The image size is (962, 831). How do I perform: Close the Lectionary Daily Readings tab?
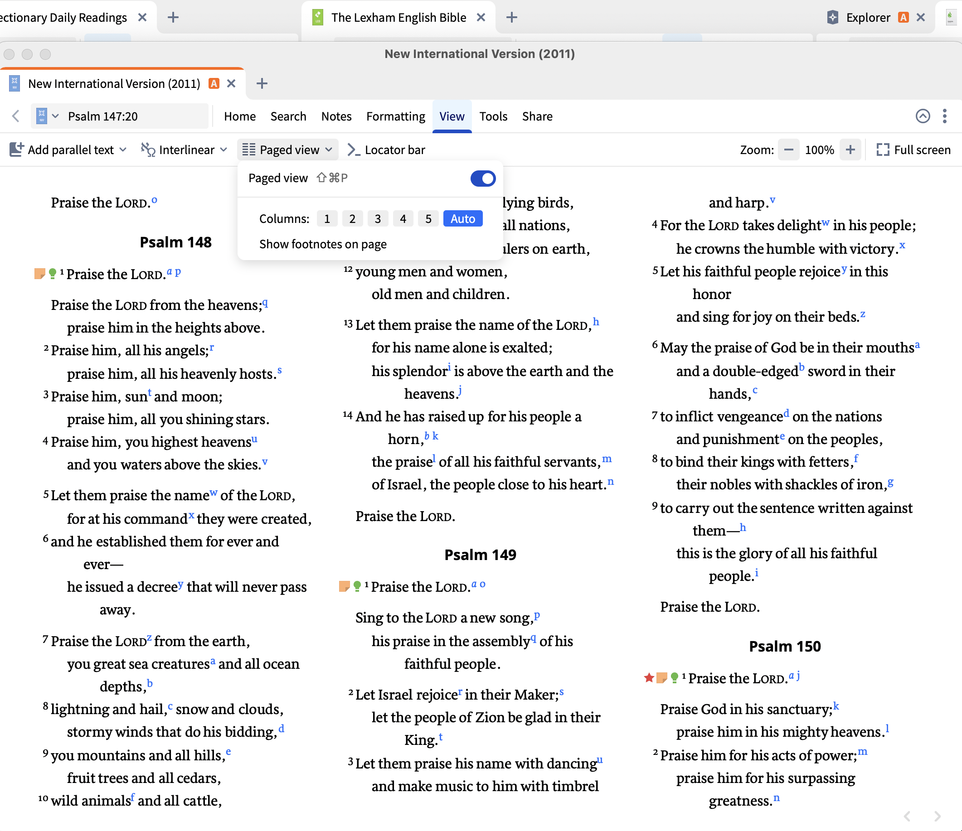click(x=142, y=18)
